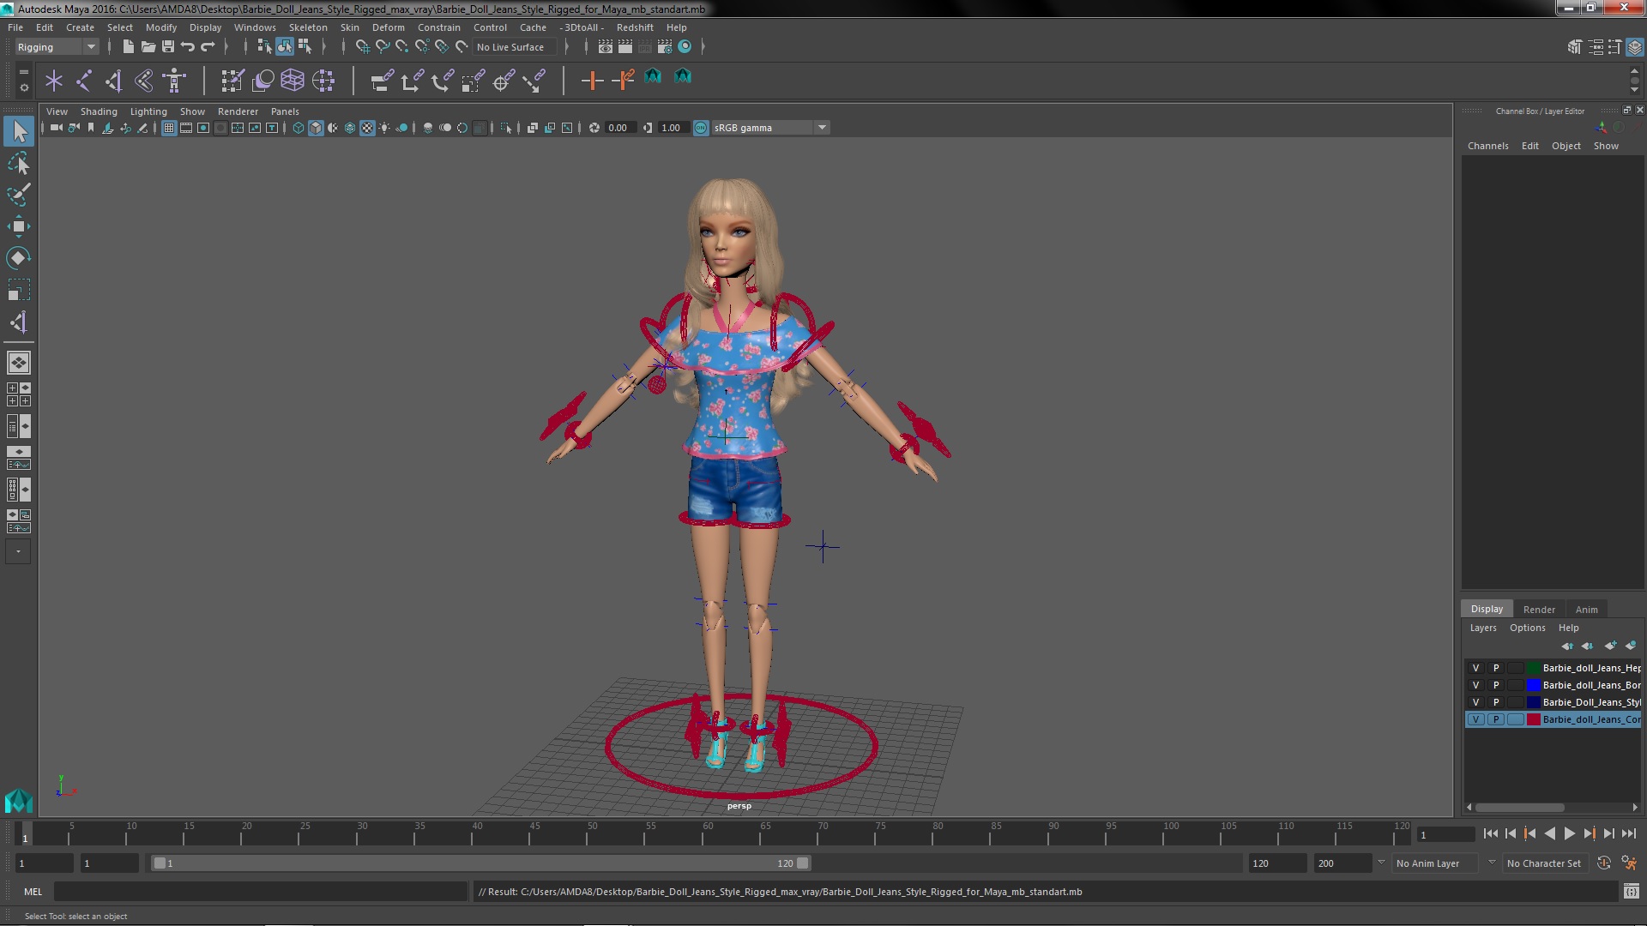Toggle playback P of Barbie_doll_Jeans_Bor layer
The height and width of the screenshot is (926, 1647).
coord(1496,685)
